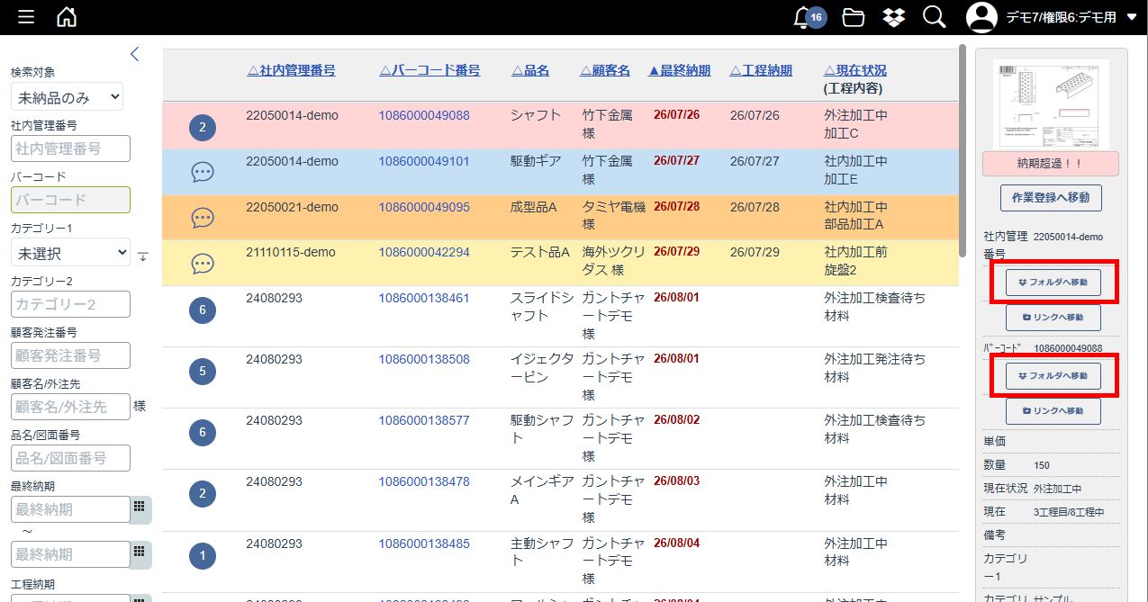This screenshot has height=602, width=1148.
Task: Go to the home icon
Action: coord(67,17)
